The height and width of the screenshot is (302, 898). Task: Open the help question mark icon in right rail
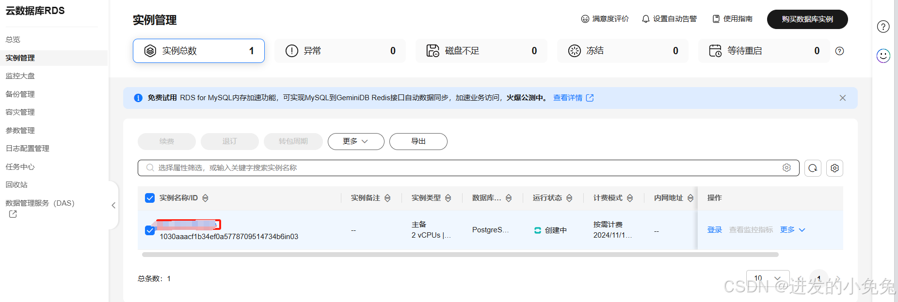click(883, 27)
